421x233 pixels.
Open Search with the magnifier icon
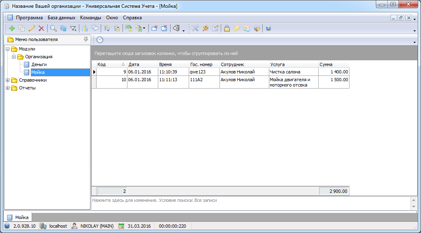53,28
